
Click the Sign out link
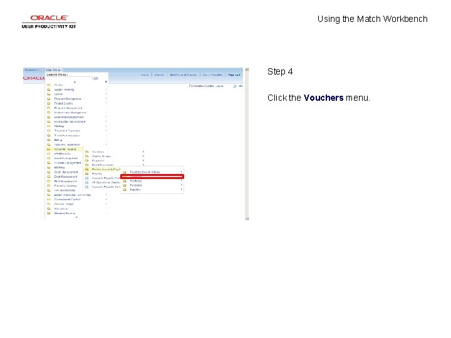[234, 74]
